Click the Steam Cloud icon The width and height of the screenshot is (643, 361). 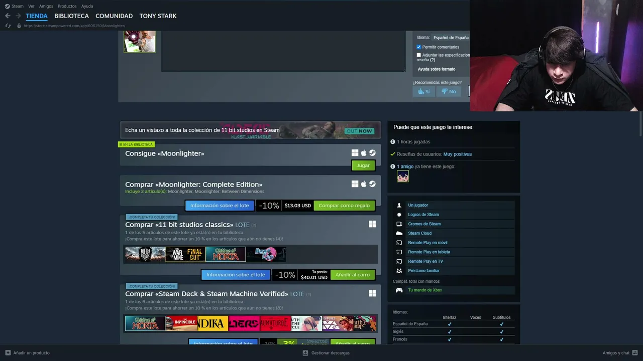(x=399, y=233)
